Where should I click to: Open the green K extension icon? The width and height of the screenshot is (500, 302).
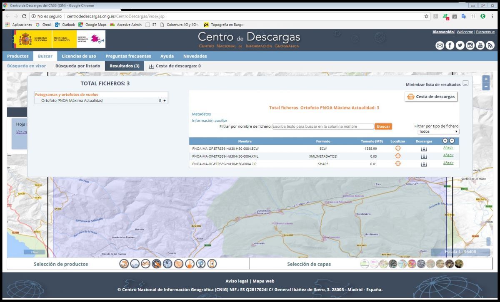point(482,16)
